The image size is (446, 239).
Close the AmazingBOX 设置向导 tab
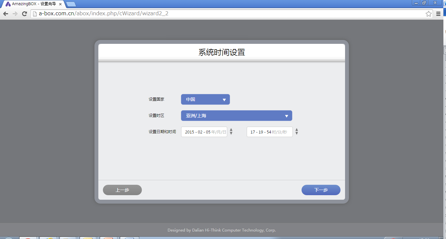(x=60, y=4)
